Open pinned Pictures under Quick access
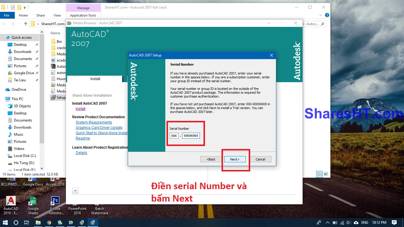The height and width of the screenshot is (227, 404). [20, 66]
